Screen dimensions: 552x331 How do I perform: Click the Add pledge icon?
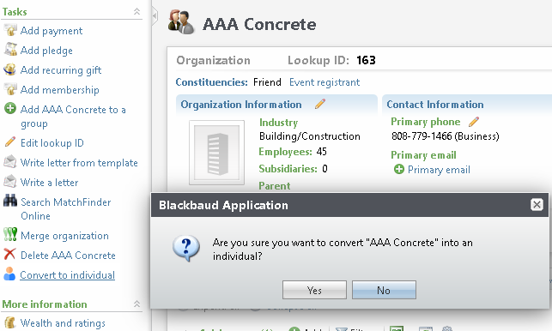[10, 50]
